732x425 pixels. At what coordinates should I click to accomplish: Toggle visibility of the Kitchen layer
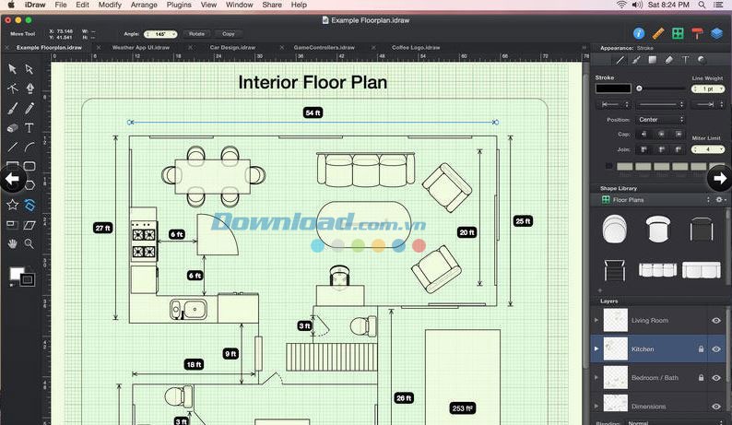[716, 349]
